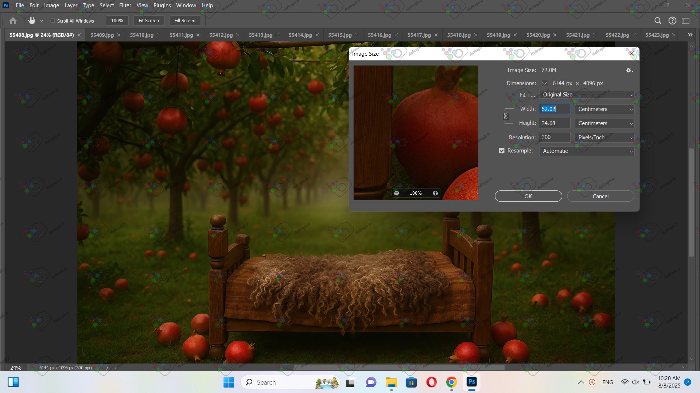
Task: Open Resolution Pixels/Inch units dropdown
Action: coord(604,138)
